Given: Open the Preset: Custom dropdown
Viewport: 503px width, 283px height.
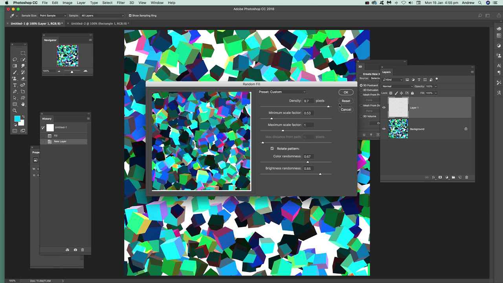Looking at the screenshot, I should (x=282, y=92).
